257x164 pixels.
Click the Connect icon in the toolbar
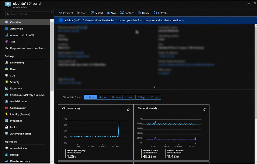pyautogui.click(x=61, y=13)
